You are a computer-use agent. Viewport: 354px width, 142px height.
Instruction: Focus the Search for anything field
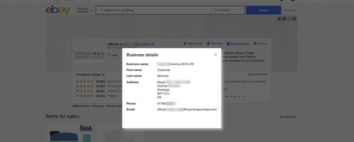point(153,10)
